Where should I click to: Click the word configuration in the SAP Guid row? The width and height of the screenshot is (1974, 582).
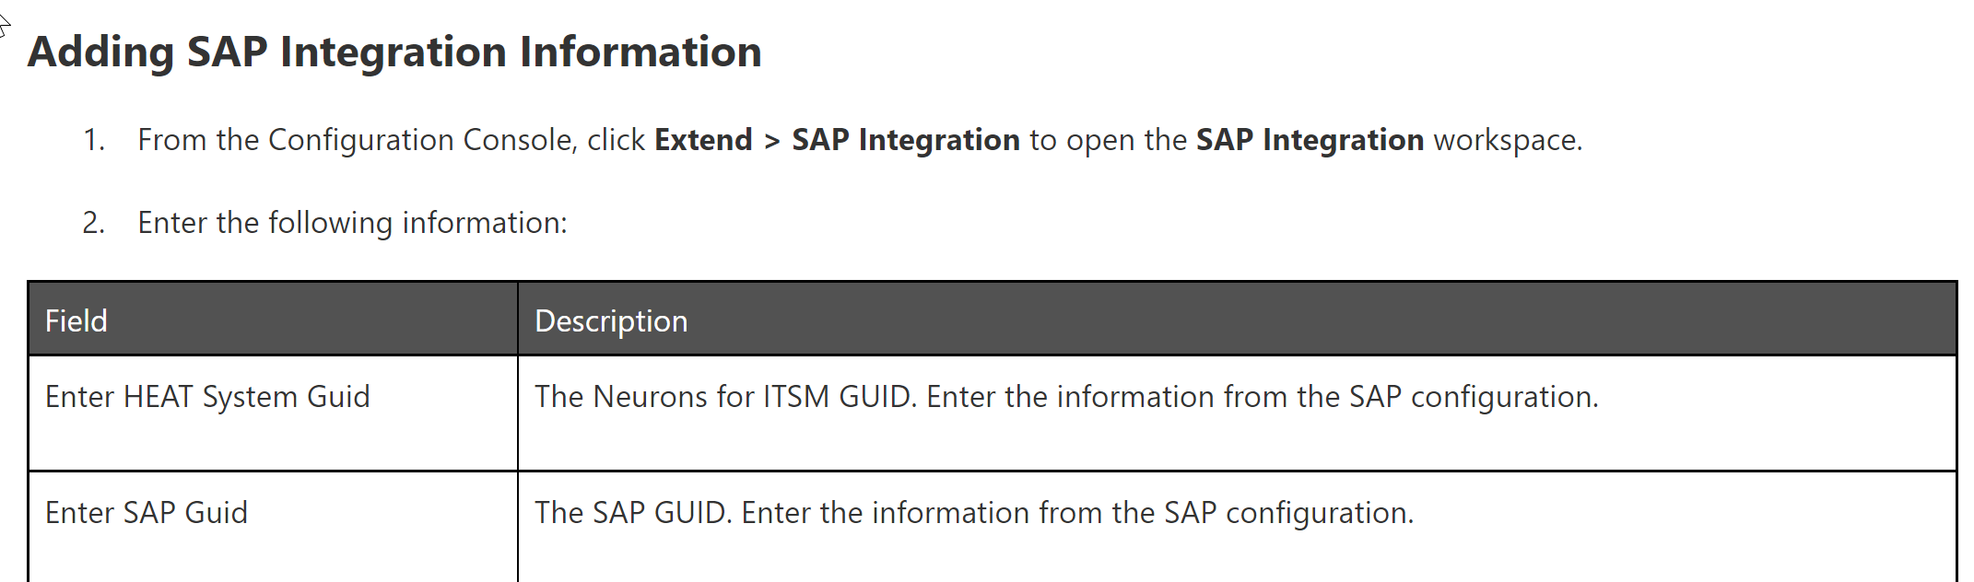tap(1318, 513)
